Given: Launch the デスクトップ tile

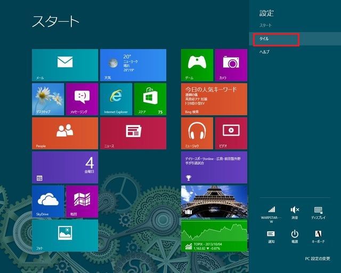Looking at the screenshot, I should [48, 99].
